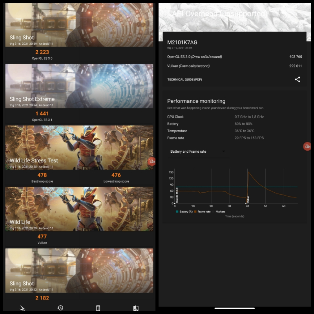Click the 478 best loop score

42,175
